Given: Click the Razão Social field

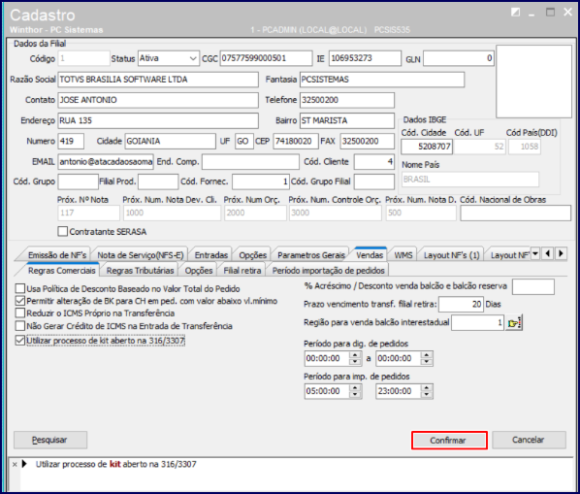Looking at the screenshot, I should (x=158, y=80).
